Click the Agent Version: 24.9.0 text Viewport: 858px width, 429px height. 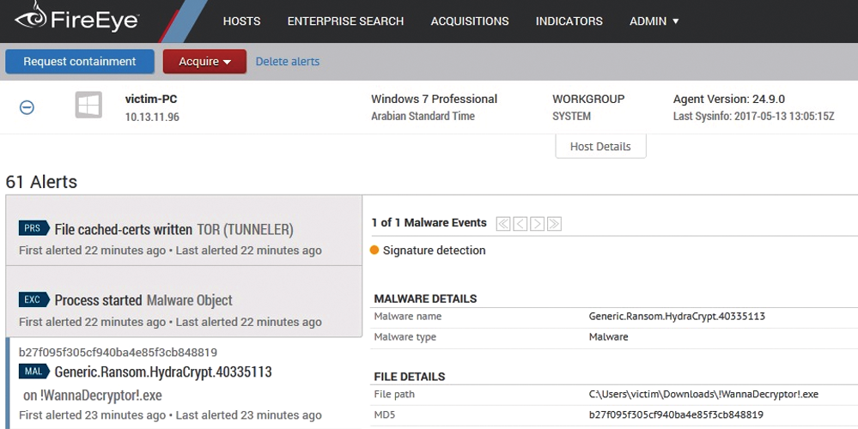point(729,99)
